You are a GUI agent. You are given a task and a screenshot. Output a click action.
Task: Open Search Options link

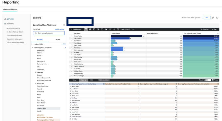[59, 29]
